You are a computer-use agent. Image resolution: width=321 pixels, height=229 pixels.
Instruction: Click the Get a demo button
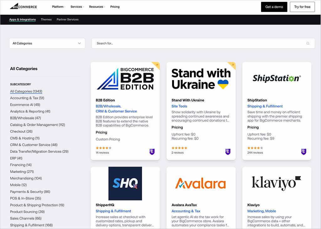point(274,7)
